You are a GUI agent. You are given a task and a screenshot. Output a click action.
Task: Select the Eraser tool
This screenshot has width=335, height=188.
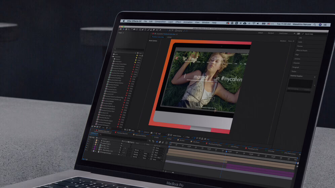[x=154, y=30]
